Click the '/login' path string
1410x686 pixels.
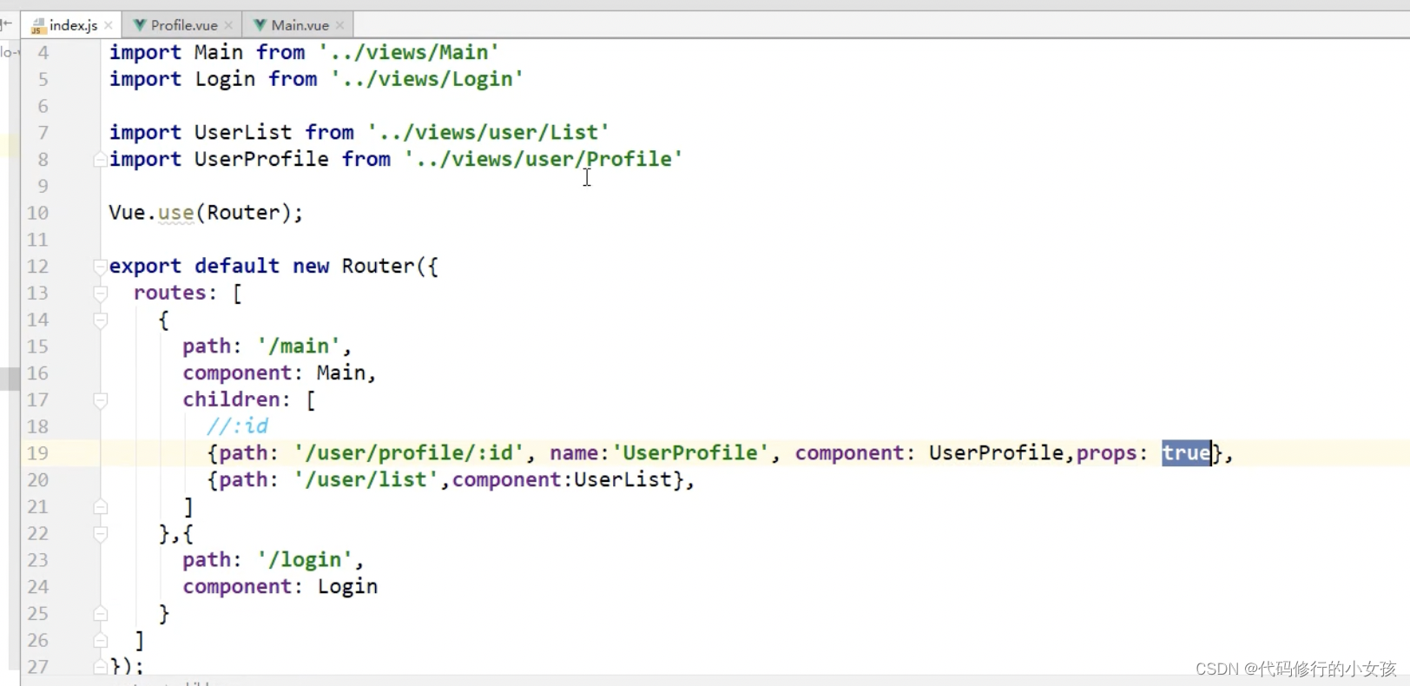click(x=305, y=560)
